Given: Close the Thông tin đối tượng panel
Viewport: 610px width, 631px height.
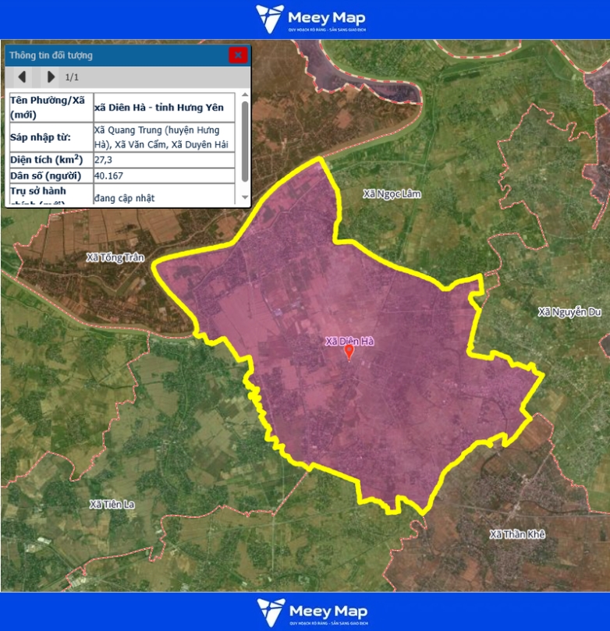Looking at the screenshot, I should 238,55.
